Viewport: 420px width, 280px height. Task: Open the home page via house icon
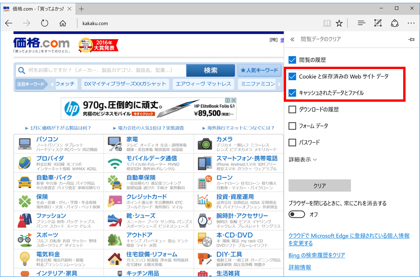click(63, 23)
